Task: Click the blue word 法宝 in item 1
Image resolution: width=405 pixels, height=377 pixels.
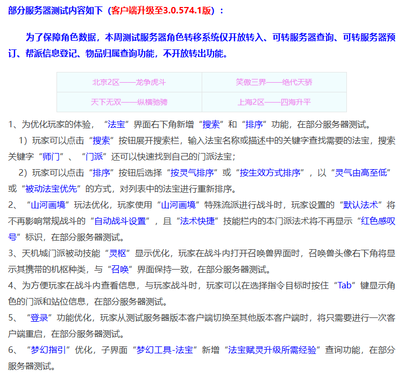Action: pyautogui.click(x=116, y=125)
